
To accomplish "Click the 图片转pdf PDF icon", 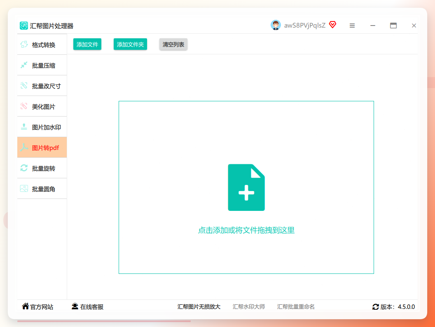I will (24, 147).
